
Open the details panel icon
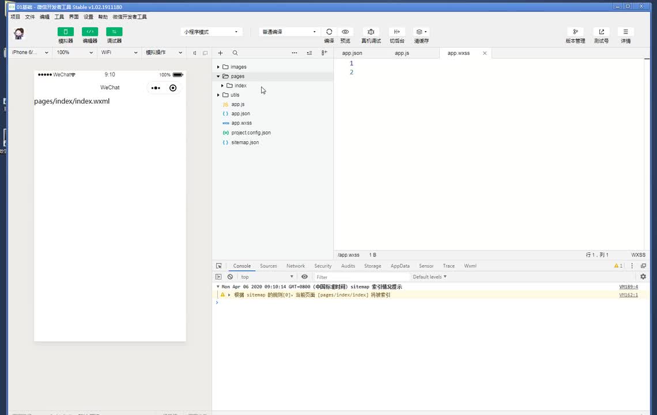625,32
